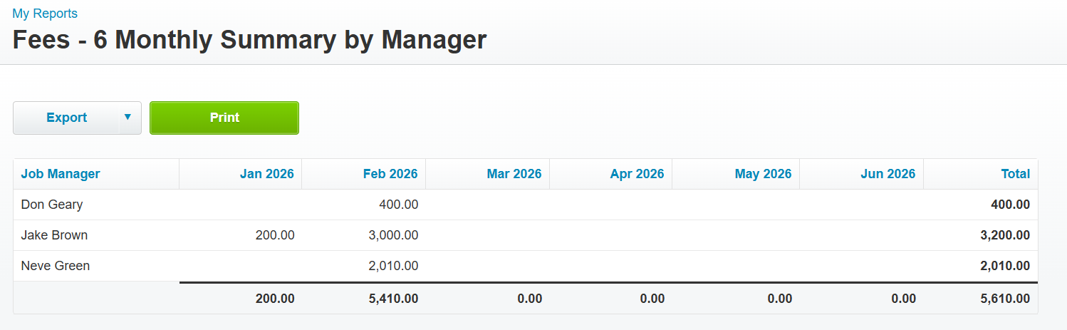Sort by the Total column header
This screenshot has width=1067, height=330.
[x=1015, y=174]
